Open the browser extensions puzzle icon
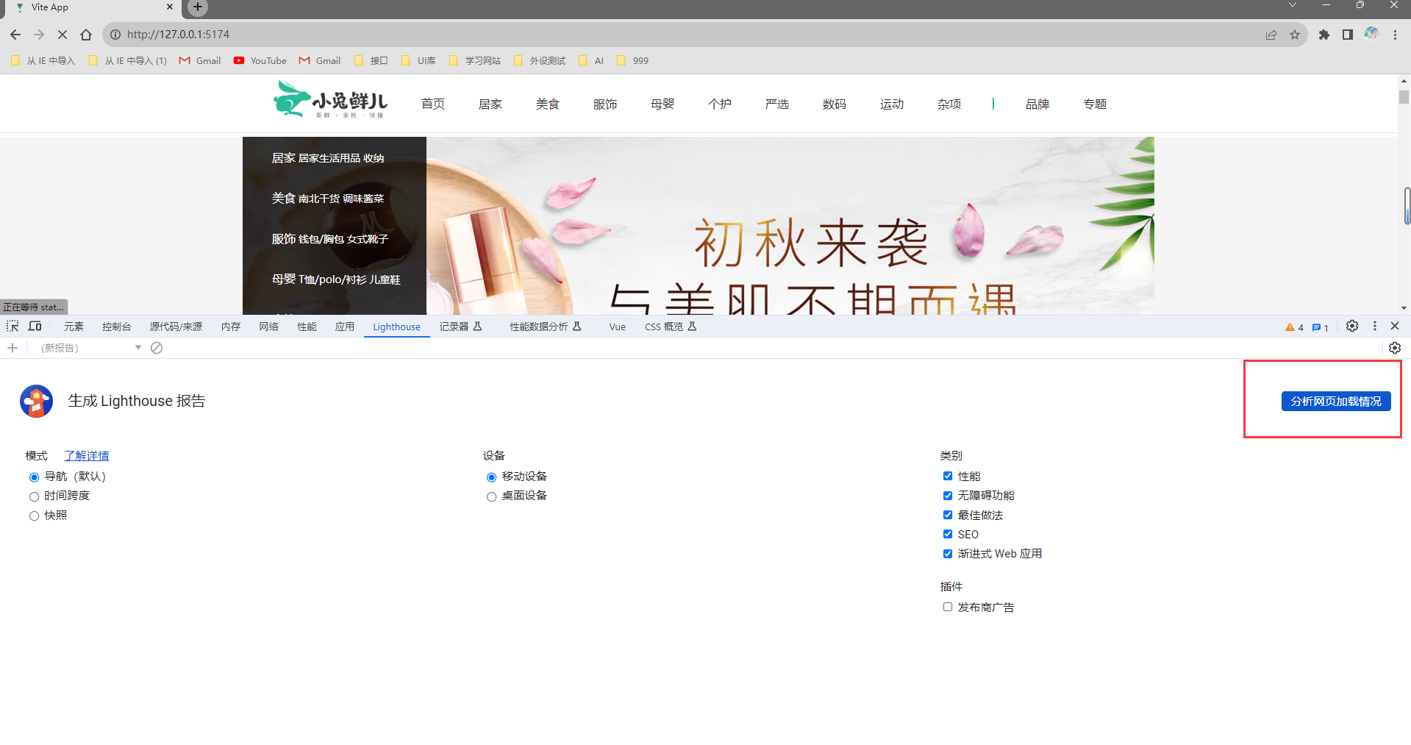The image size is (1411, 745). coord(1324,35)
